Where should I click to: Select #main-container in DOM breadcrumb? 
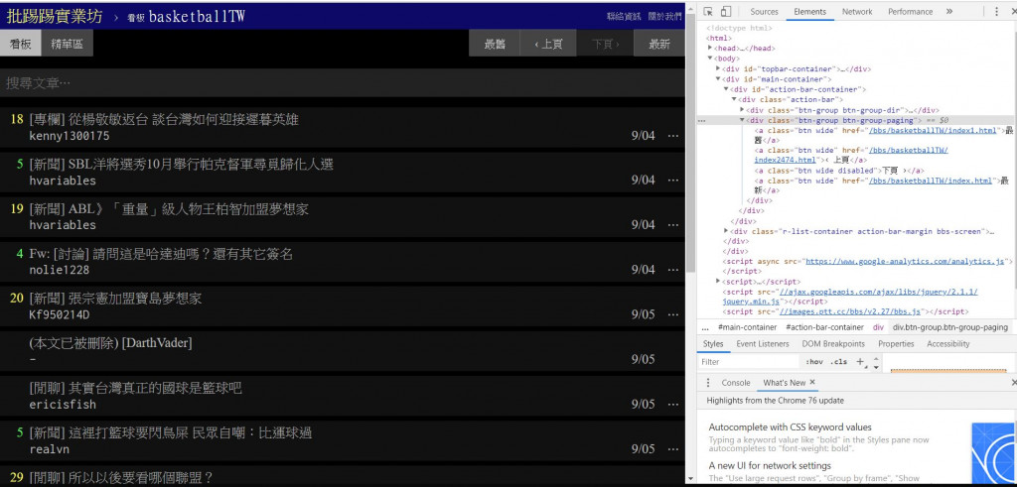(x=747, y=327)
